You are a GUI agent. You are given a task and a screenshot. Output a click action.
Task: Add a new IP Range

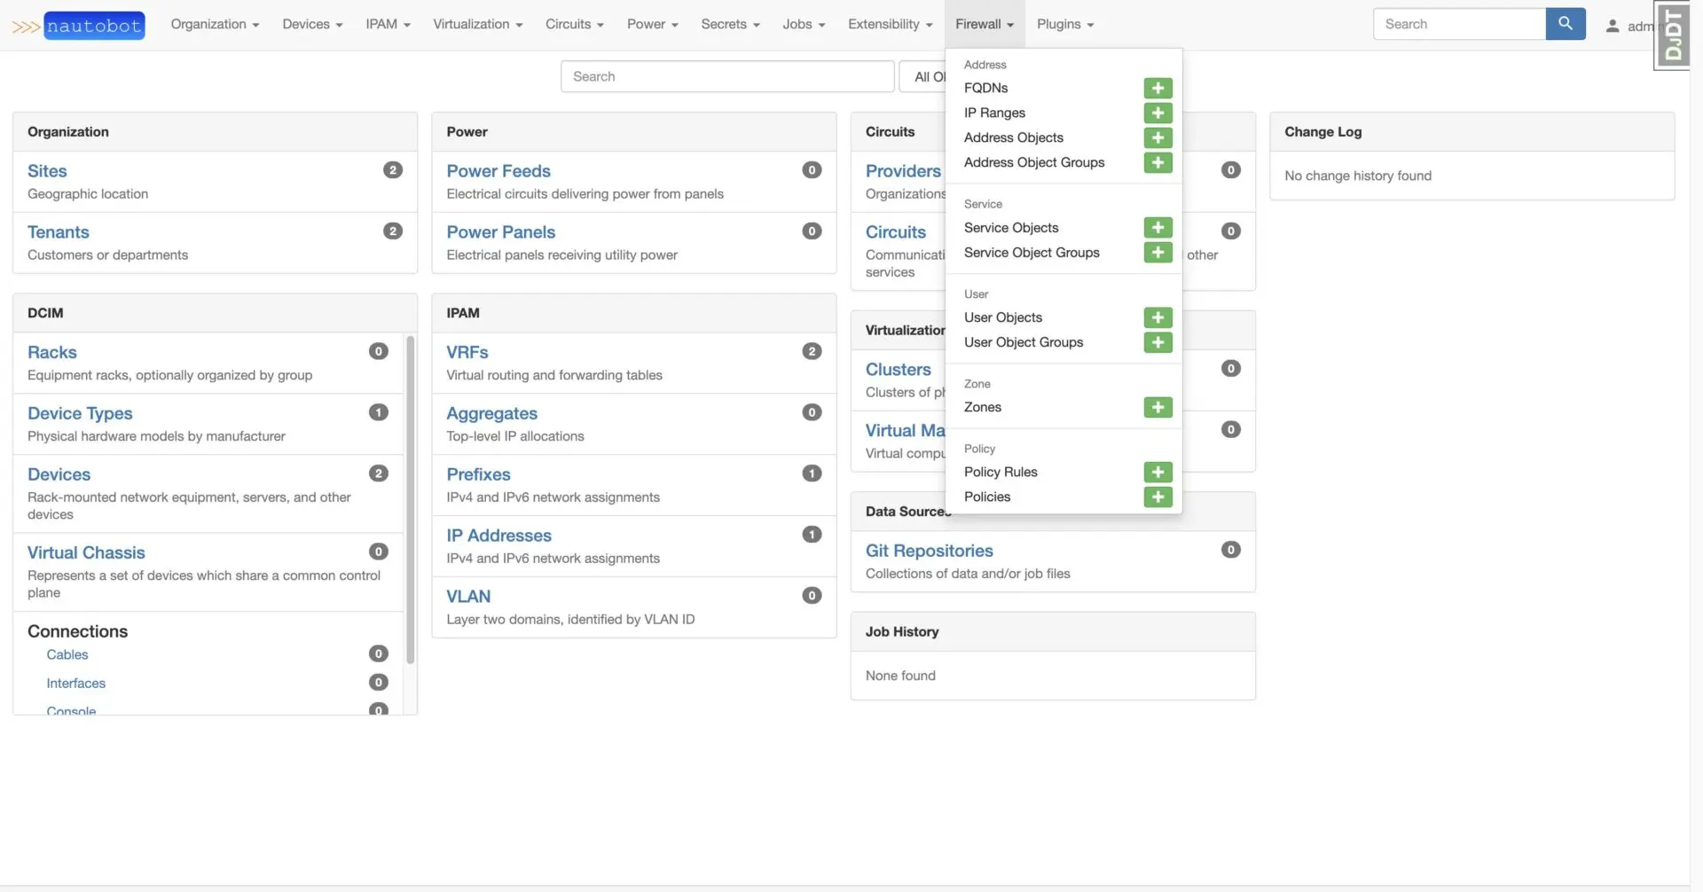pos(1158,113)
